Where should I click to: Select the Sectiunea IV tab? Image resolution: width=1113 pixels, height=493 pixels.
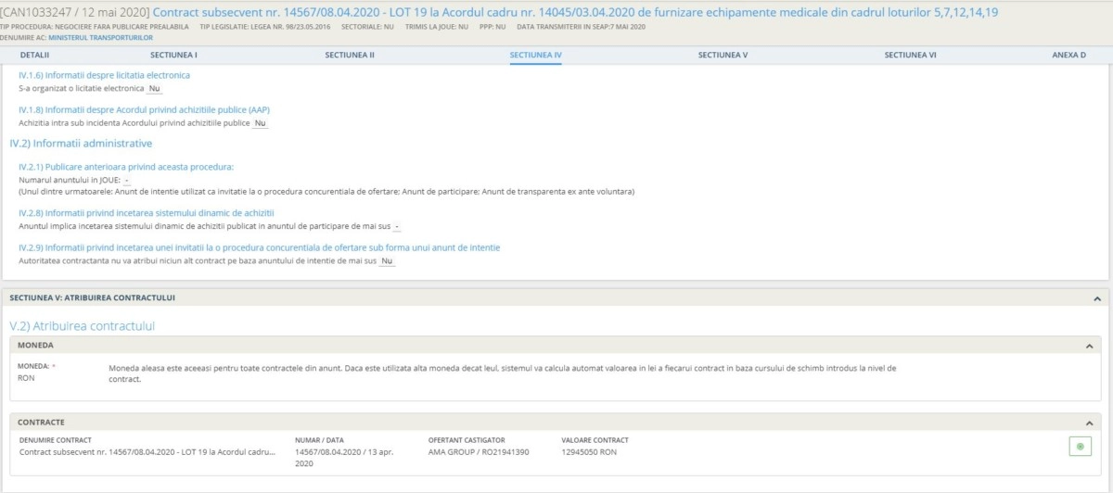tap(535, 56)
